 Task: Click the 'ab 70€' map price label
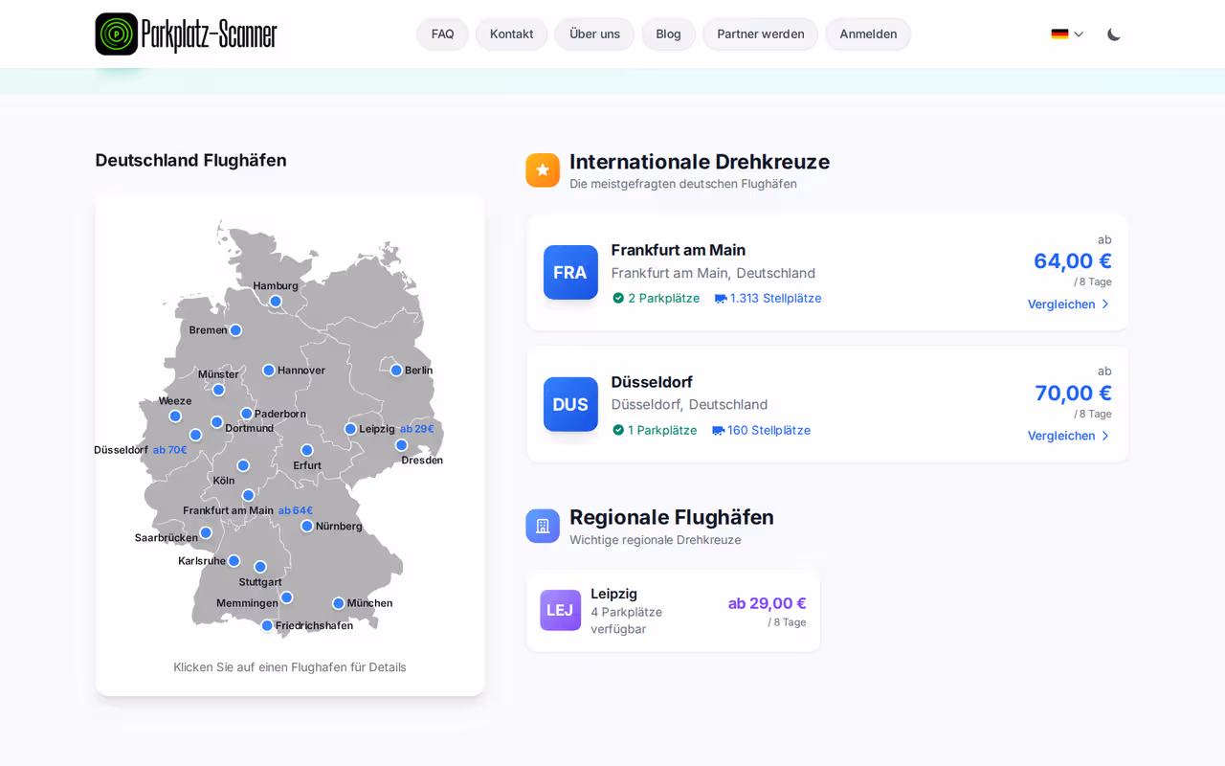170,450
